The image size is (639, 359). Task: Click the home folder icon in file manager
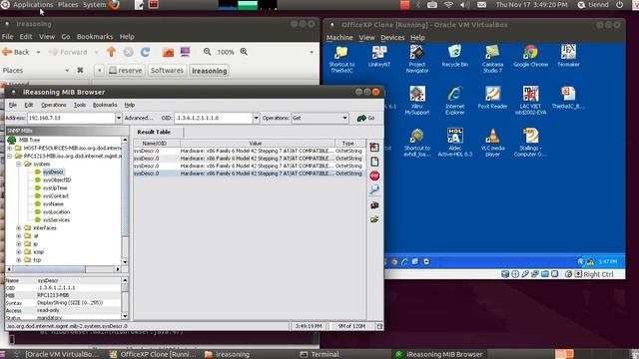point(168,52)
